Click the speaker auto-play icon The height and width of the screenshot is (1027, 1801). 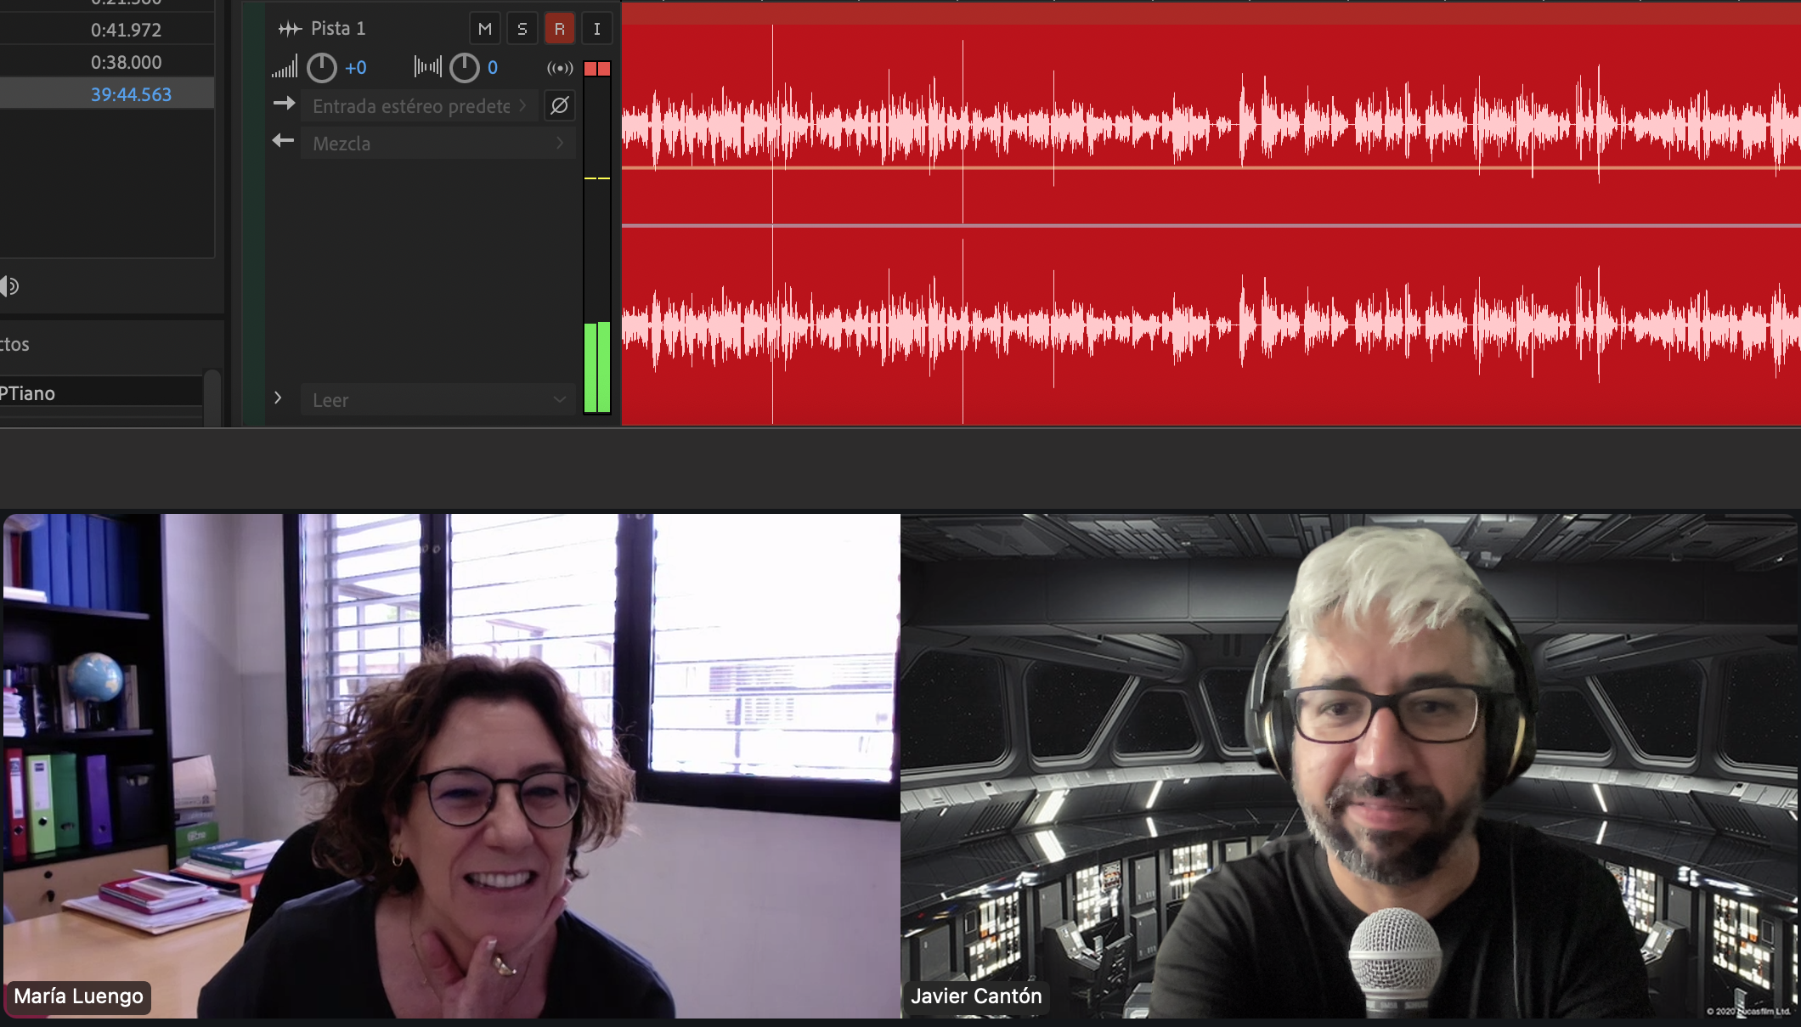pyautogui.click(x=9, y=286)
